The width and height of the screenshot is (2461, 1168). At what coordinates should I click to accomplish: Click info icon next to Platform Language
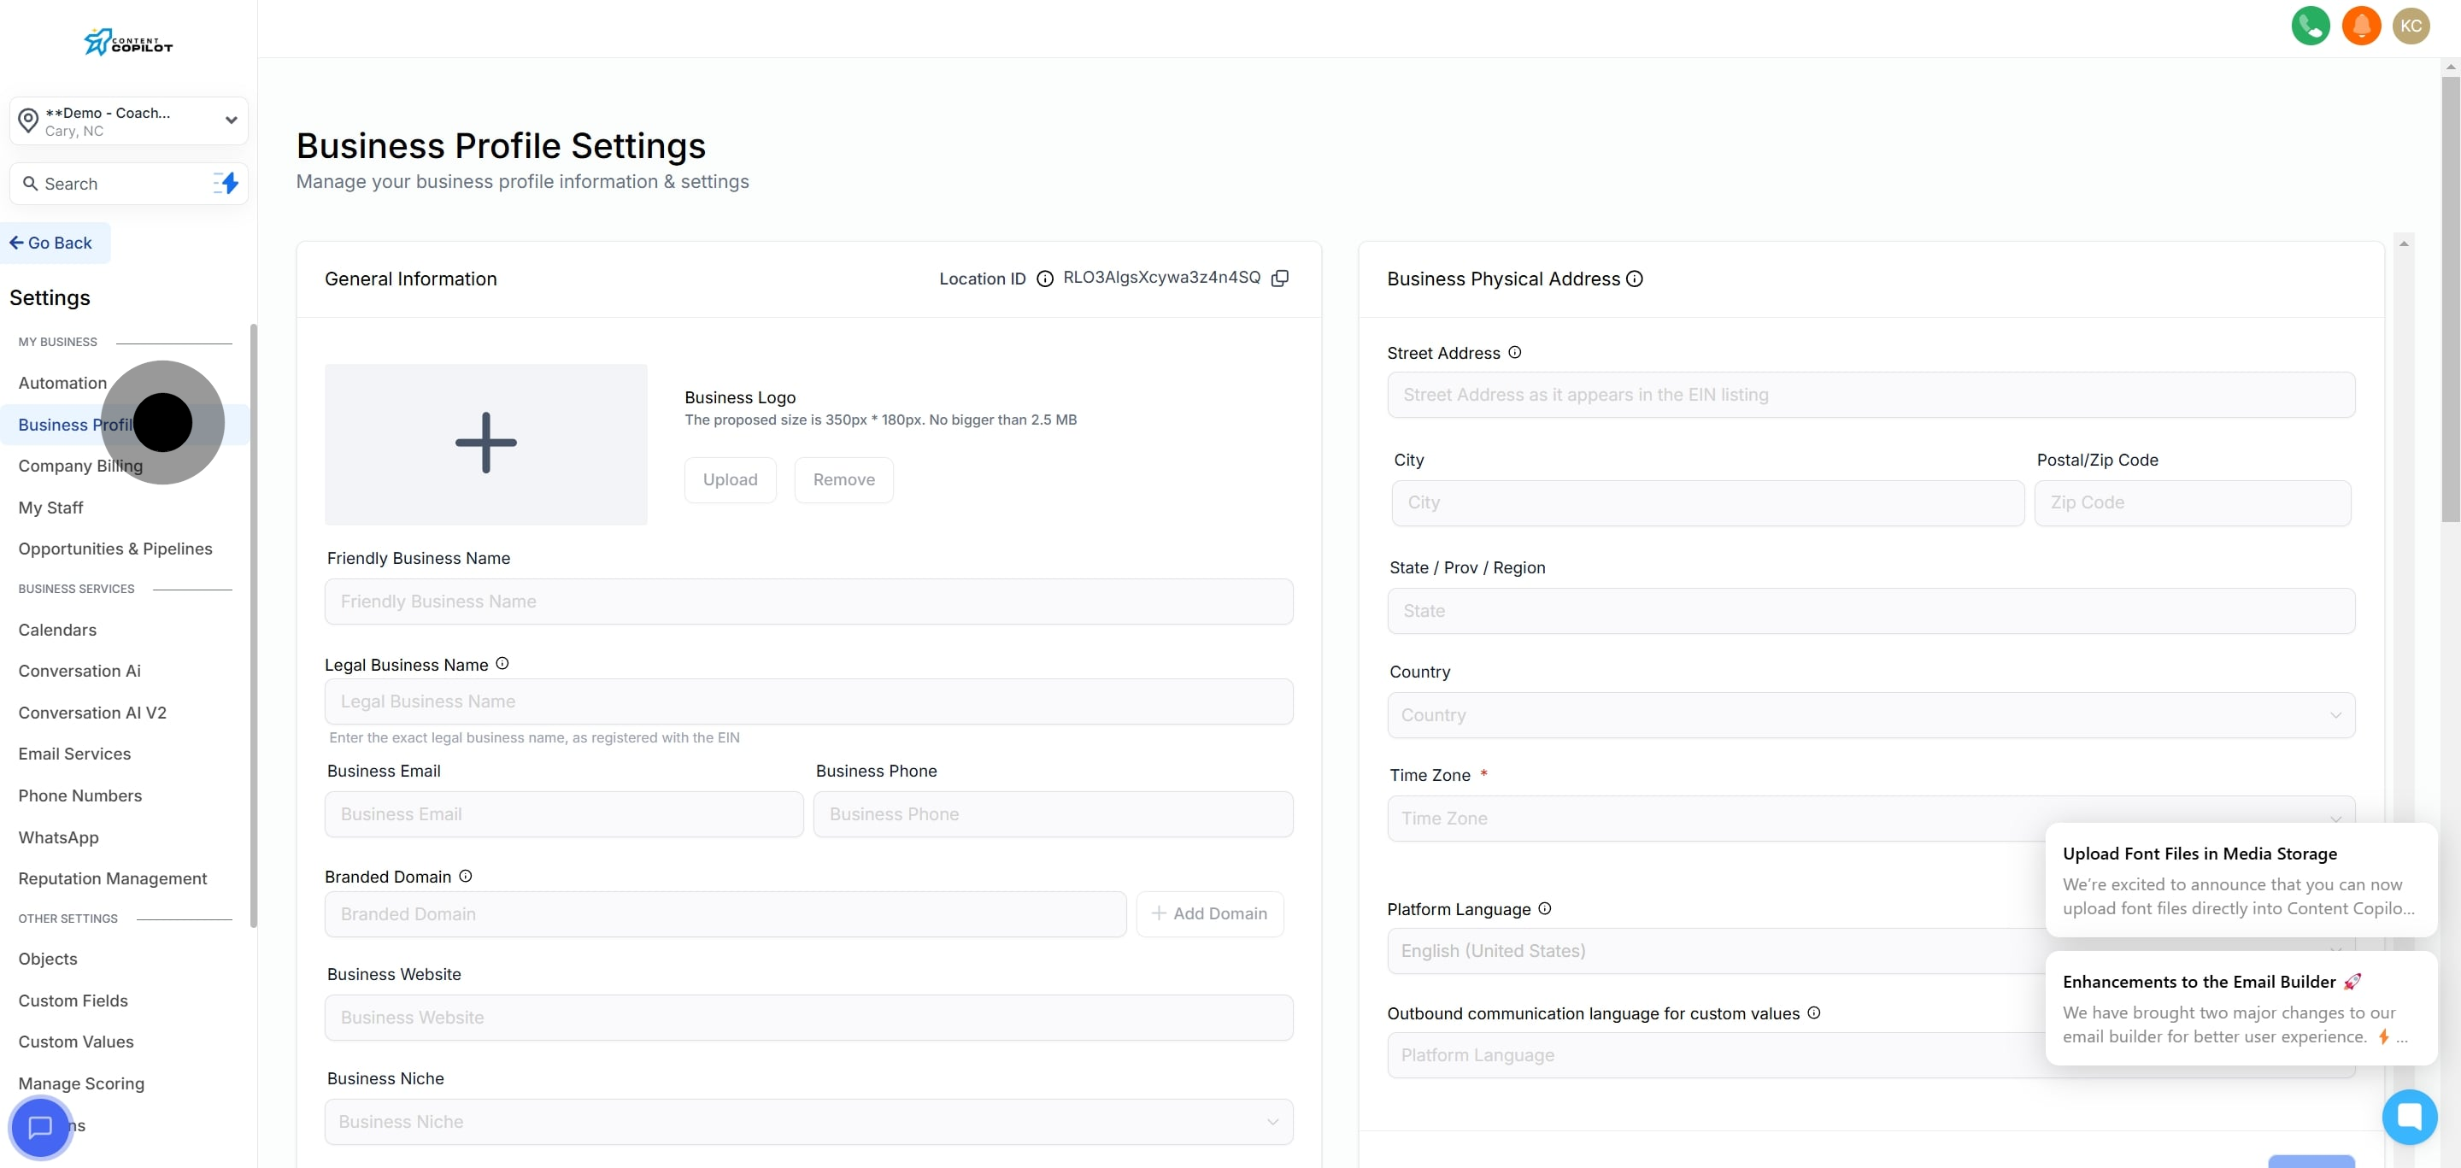coord(1545,908)
